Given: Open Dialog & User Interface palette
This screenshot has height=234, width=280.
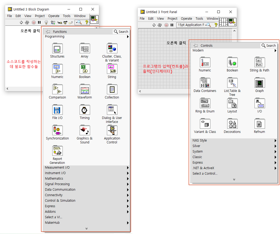Looking at the screenshot, I should tap(112, 110).
